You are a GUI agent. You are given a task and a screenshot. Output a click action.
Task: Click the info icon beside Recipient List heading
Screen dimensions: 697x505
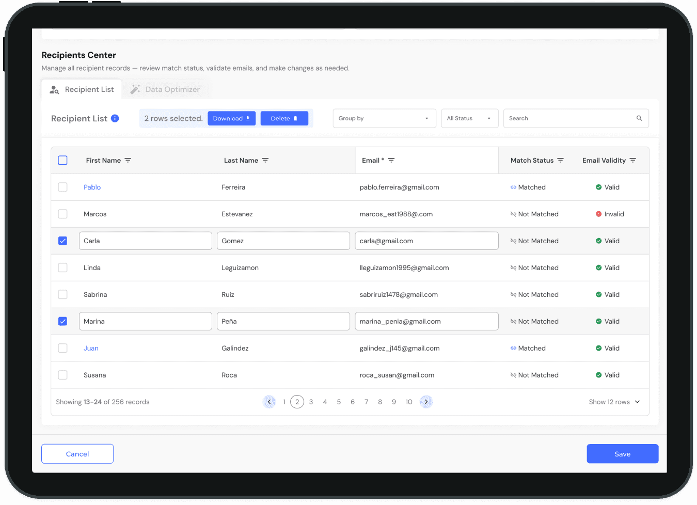click(x=115, y=118)
